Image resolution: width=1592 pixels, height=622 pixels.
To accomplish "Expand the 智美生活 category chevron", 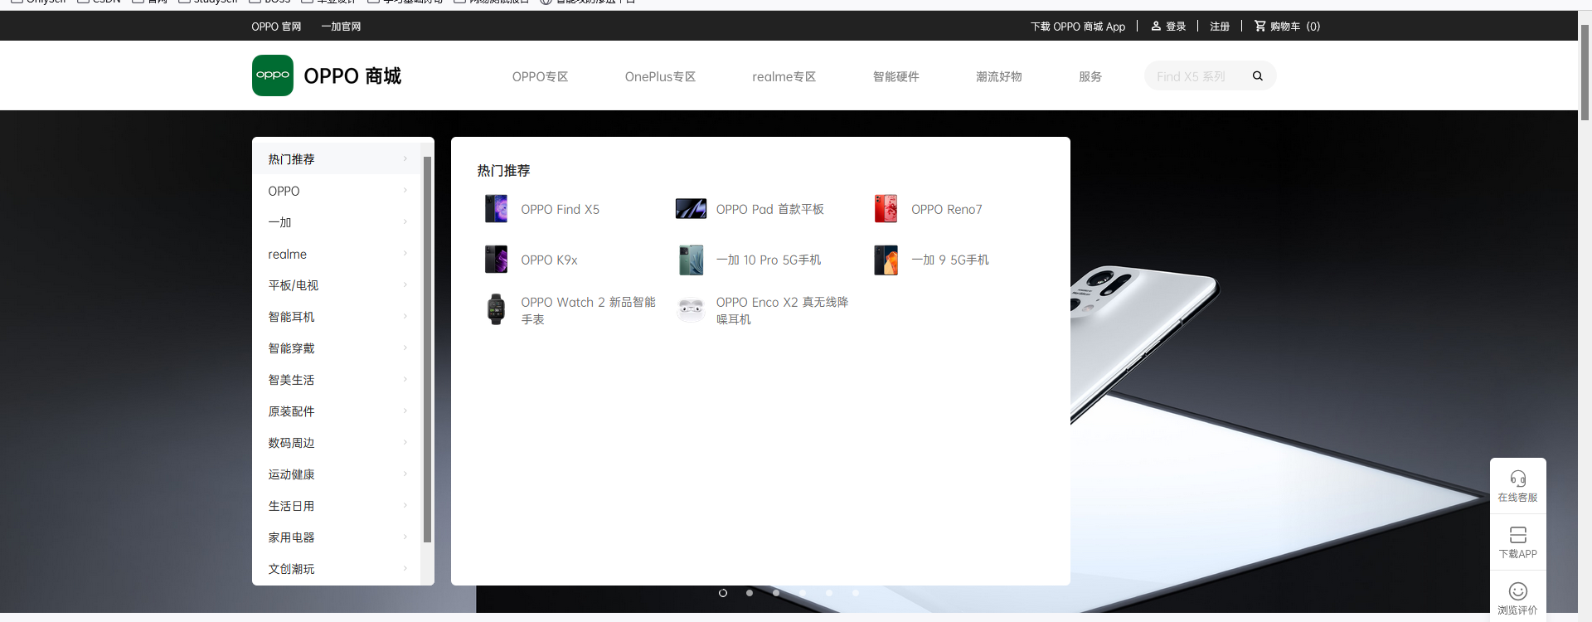I will tap(405, 379).
